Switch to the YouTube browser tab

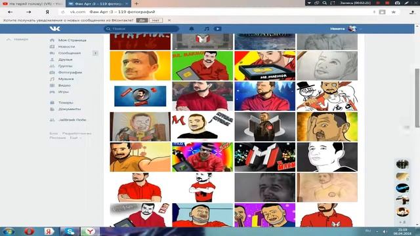(32, 4)
